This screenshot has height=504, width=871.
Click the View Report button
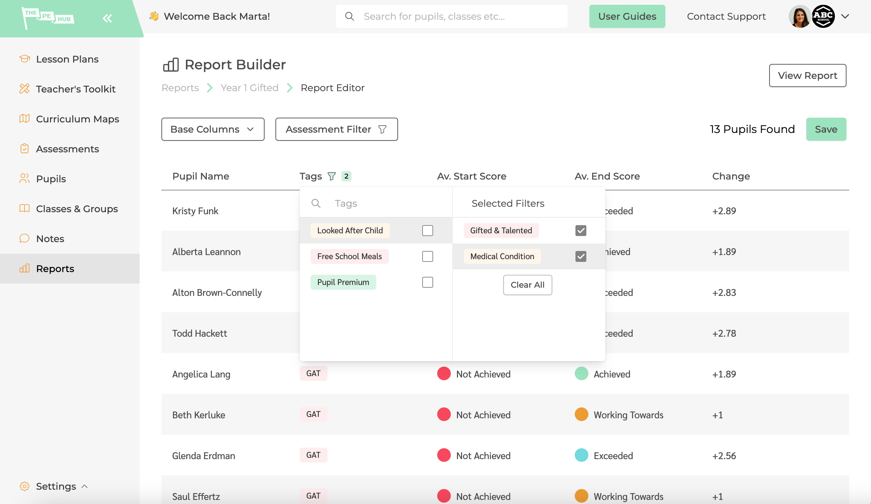807,75
